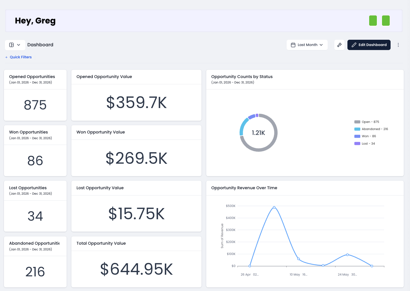The width and height of the screenshot is (410, 291).
Task: Click the $500K y-axis label
Action: click(231, 206)
